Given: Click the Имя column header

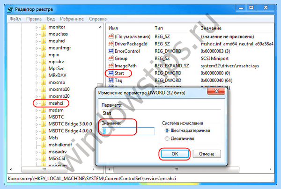Looking at the screenshot, I should (x=113, y=28).
